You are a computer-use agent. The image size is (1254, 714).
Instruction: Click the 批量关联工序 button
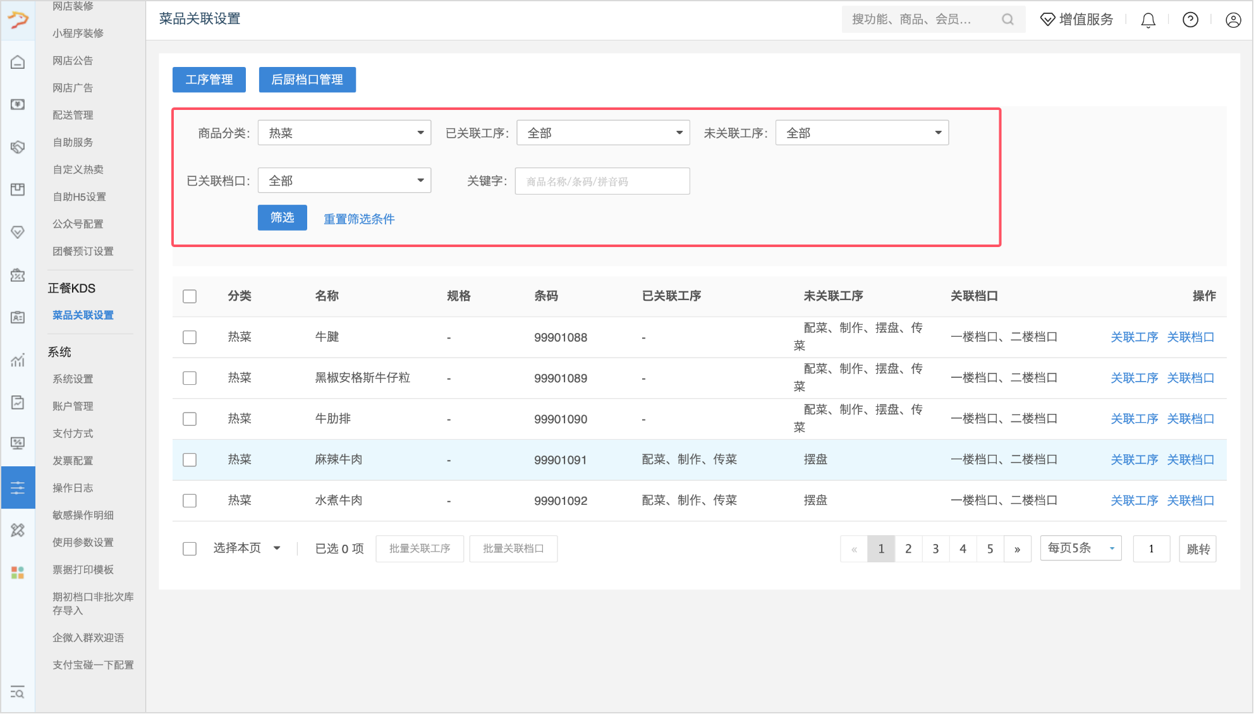click(x=420, y=548)
